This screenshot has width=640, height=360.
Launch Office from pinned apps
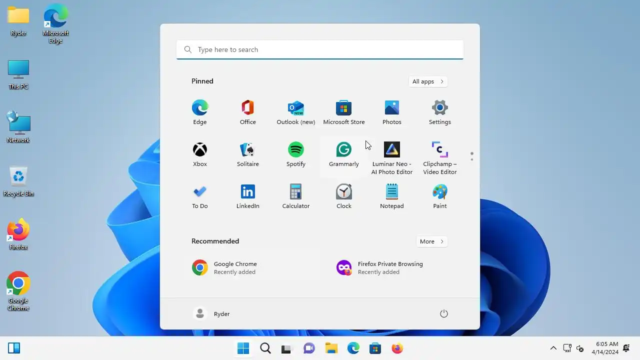[248, 112]
